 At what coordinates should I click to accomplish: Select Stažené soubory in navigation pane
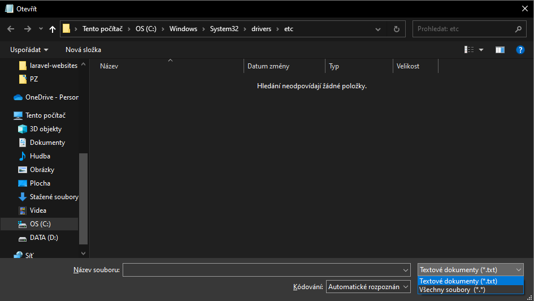pos(54,197)
